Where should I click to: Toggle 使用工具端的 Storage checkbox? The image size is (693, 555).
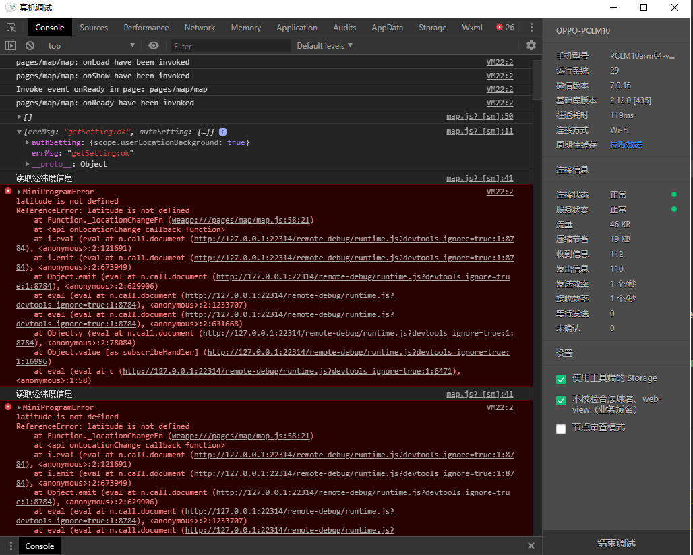pyautogui.click(x=561, y=379)
